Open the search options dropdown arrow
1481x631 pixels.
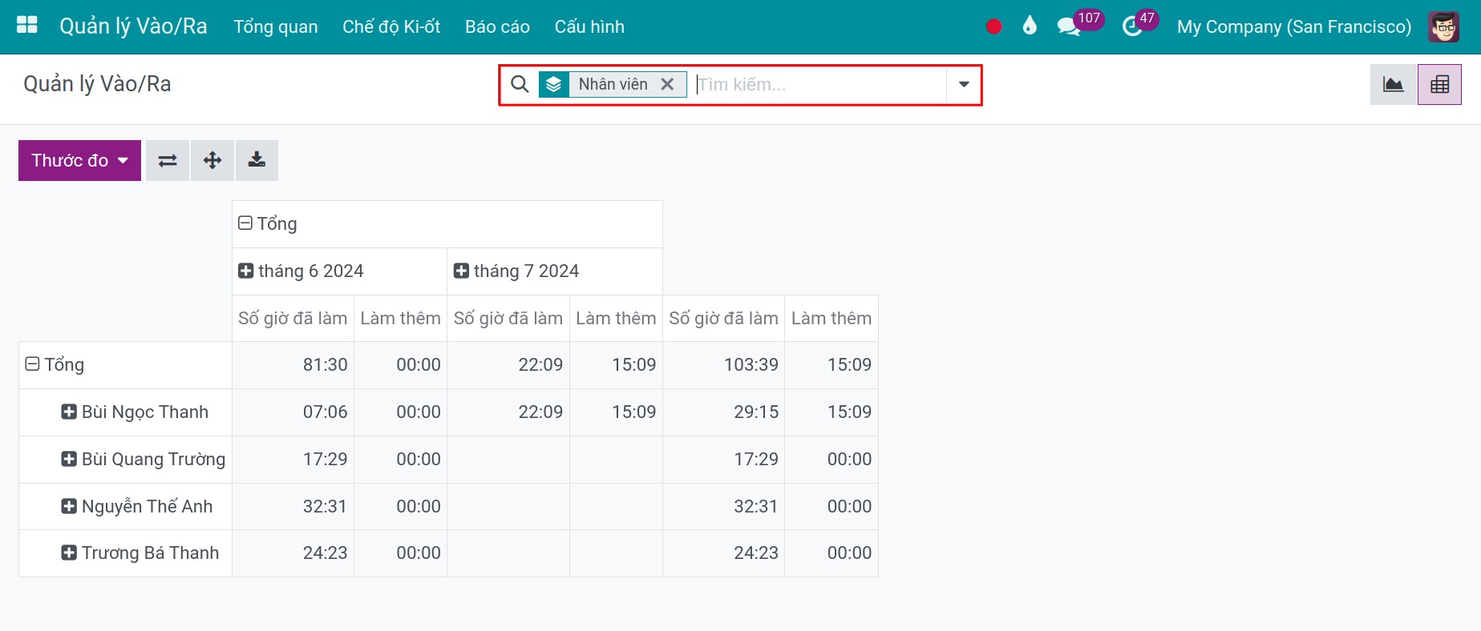(x=964, y=84)
